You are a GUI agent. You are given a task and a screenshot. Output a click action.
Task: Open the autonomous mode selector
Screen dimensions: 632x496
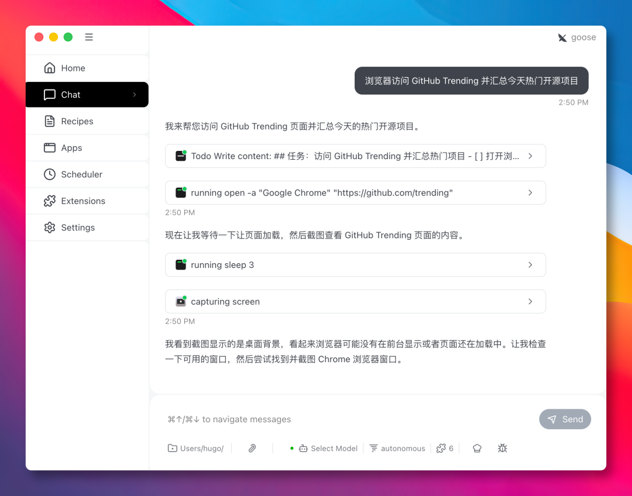397,449
